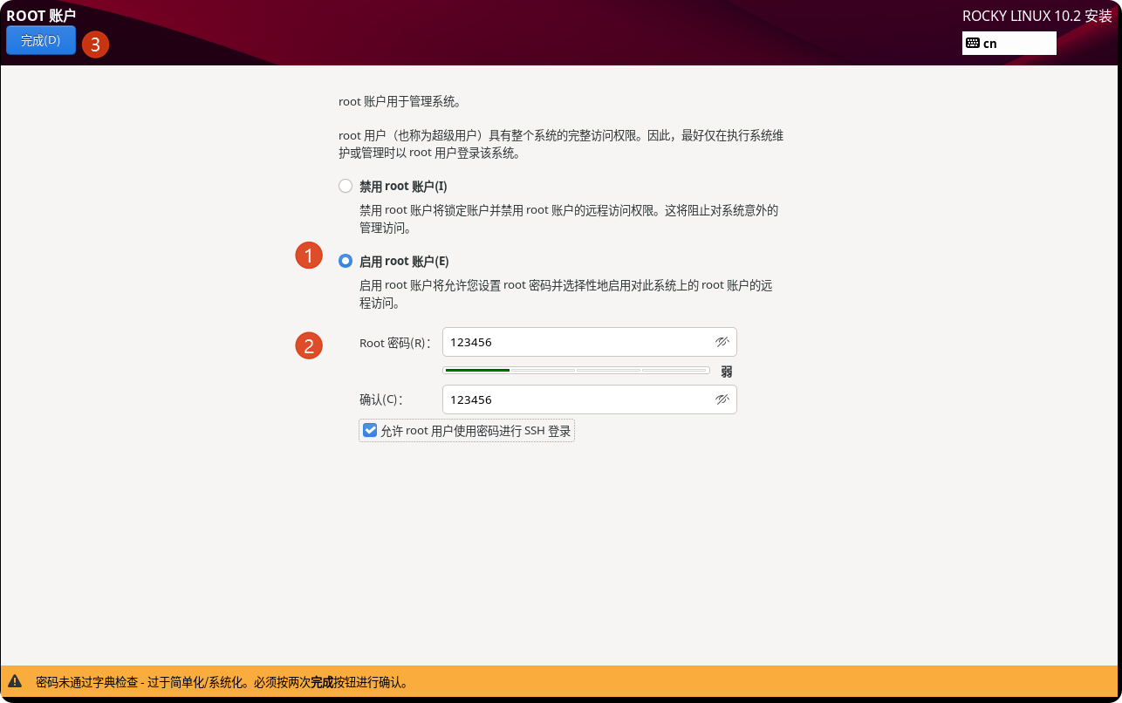Click the 完成(D) done button

click(41, 41)
